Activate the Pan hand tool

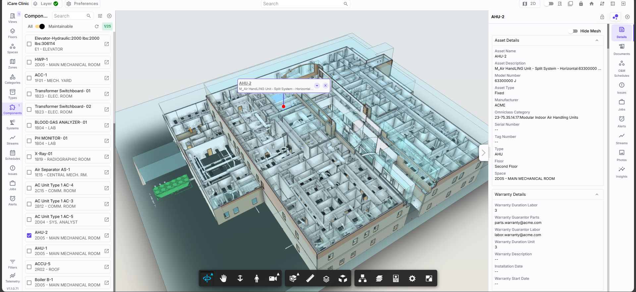click(224, 278)
